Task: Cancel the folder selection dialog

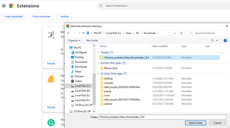Action: tap(218, 123)
